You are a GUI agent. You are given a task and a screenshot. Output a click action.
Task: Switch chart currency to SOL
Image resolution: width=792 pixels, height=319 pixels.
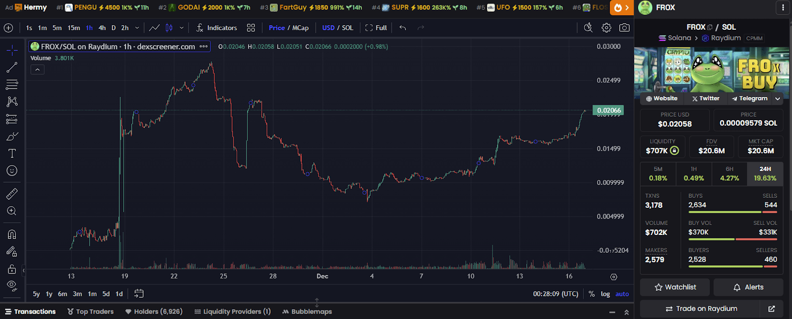pos(347,28)
